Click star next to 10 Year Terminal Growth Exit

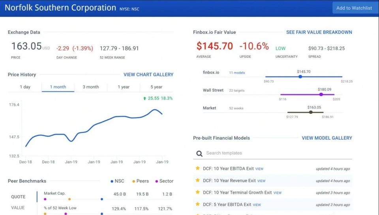[198, 192]
